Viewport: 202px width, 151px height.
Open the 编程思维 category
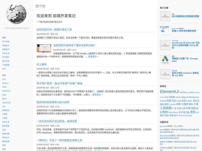tap(6, 141)
